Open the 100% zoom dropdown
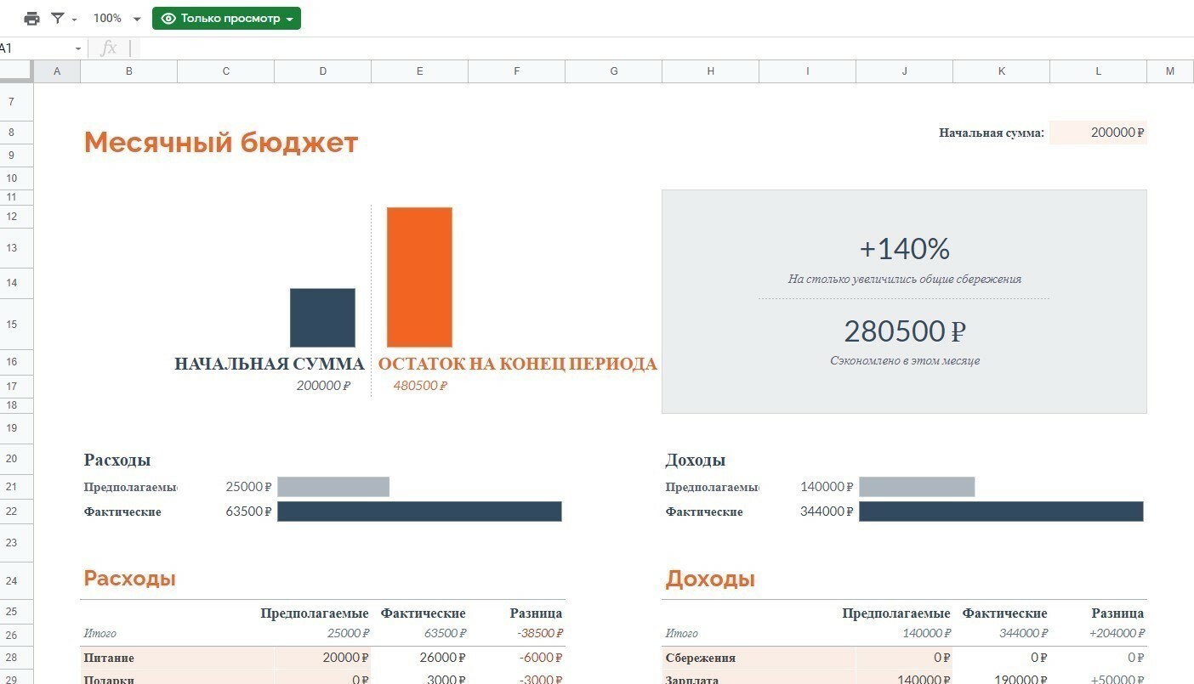1194x684 pixels. click(x=117, y=19)
